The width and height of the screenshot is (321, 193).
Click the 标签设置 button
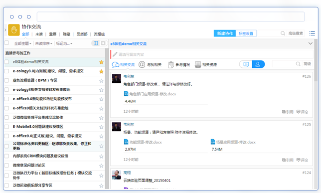pos(246,33)
